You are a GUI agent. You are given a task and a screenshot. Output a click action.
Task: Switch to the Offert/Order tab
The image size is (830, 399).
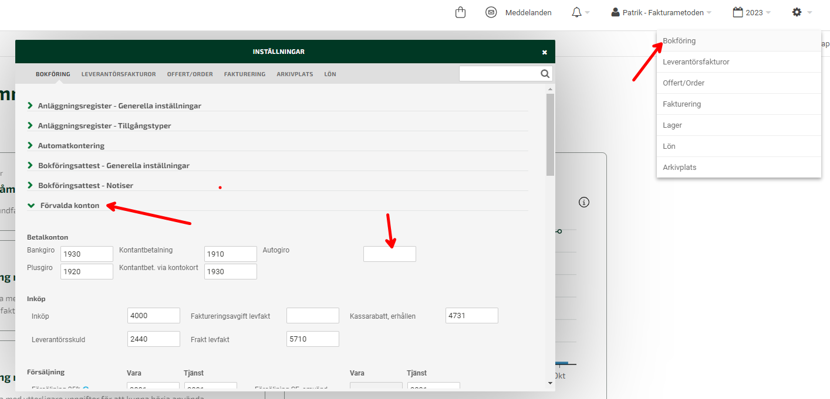pyautogui.click(x=190, y=74)
